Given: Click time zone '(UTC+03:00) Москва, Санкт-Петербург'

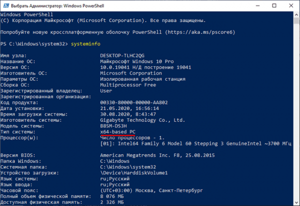Looking at the screenshot, I should click(x=151, y=190).
